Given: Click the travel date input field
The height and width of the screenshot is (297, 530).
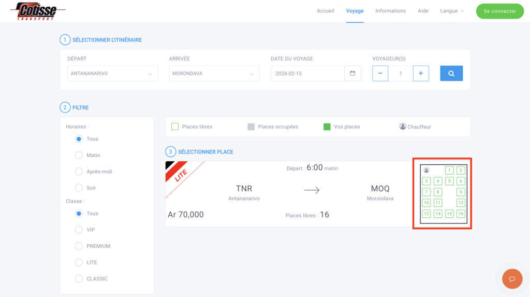Looking at the screenshot, I should tap(307, 74).
